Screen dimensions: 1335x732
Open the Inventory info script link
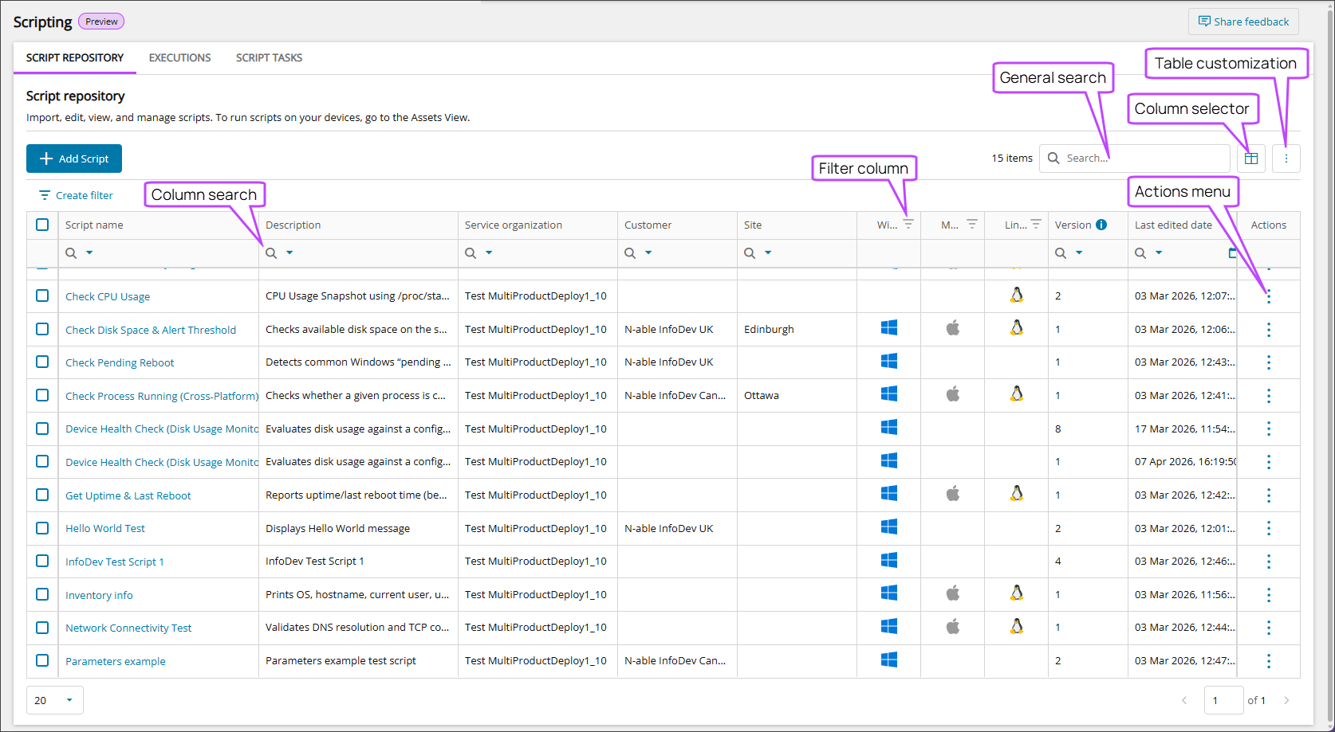point(99,596)
